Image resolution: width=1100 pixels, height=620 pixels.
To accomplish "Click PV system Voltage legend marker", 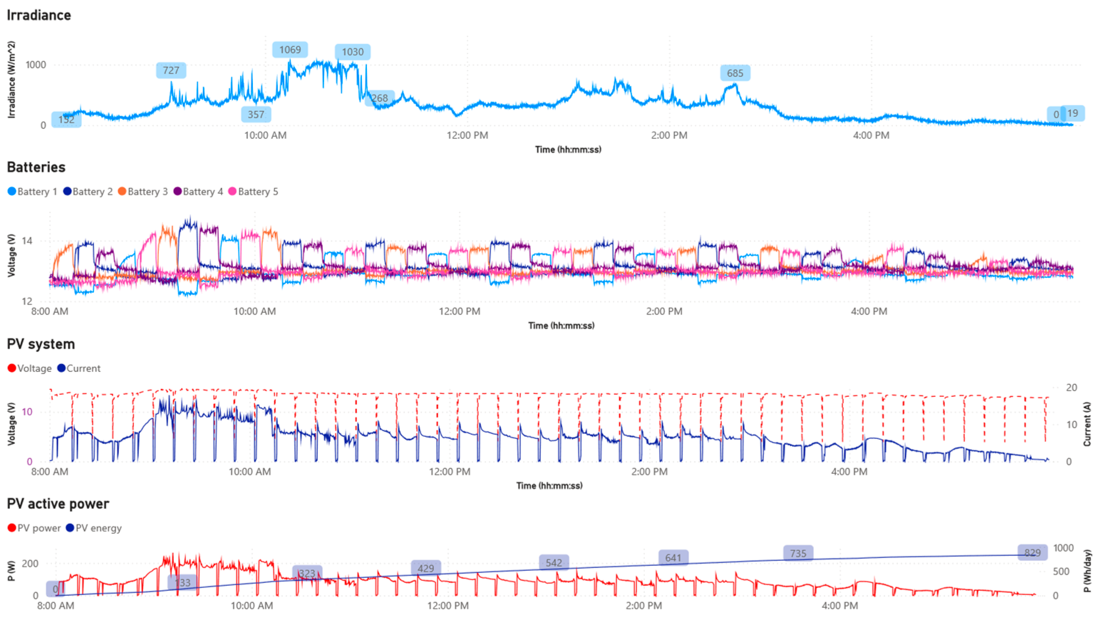I will tap(12, 368).
